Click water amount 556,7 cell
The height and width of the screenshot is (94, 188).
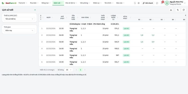pyautogui.click(x=117, y=62)
